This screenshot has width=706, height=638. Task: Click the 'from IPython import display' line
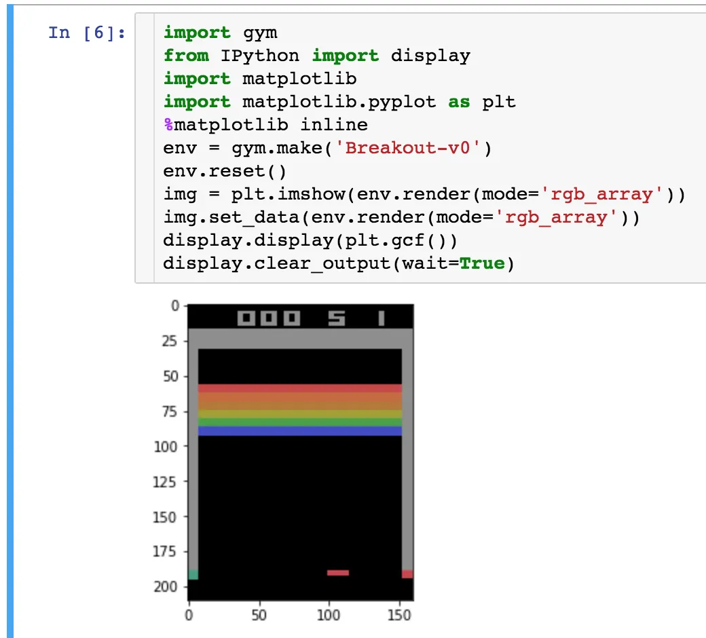(316, 56)
